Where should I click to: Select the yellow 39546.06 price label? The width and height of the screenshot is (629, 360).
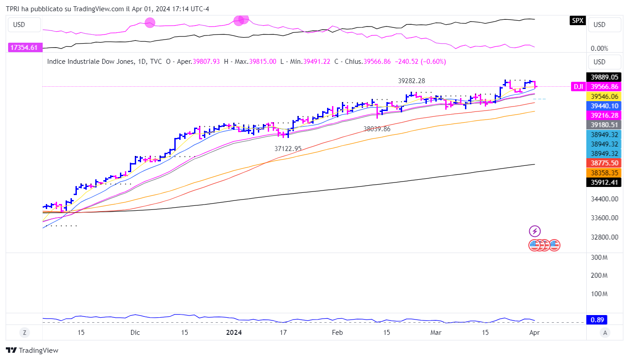604,96
